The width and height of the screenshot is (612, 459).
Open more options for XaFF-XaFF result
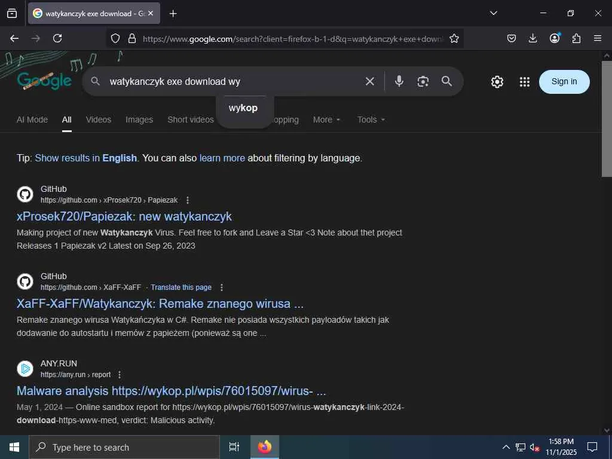coord(222,287)
